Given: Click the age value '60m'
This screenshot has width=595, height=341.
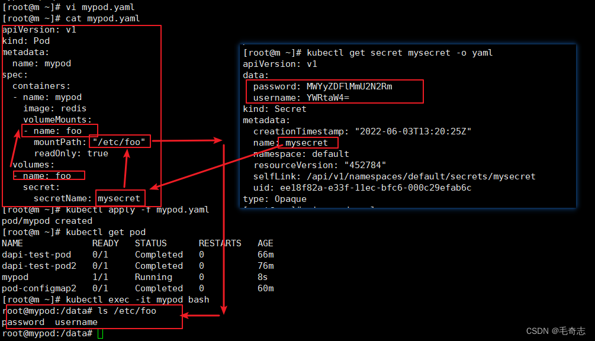Looking at the screenshot, I should click(266, 289).
